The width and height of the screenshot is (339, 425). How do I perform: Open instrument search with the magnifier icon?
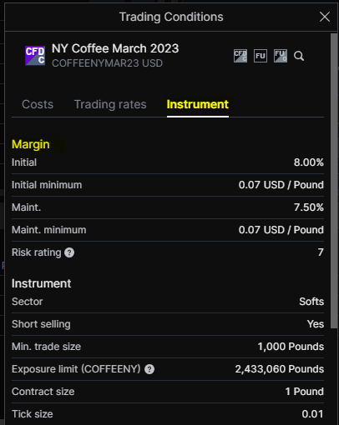pyautogui.click(x=299, y=56)
